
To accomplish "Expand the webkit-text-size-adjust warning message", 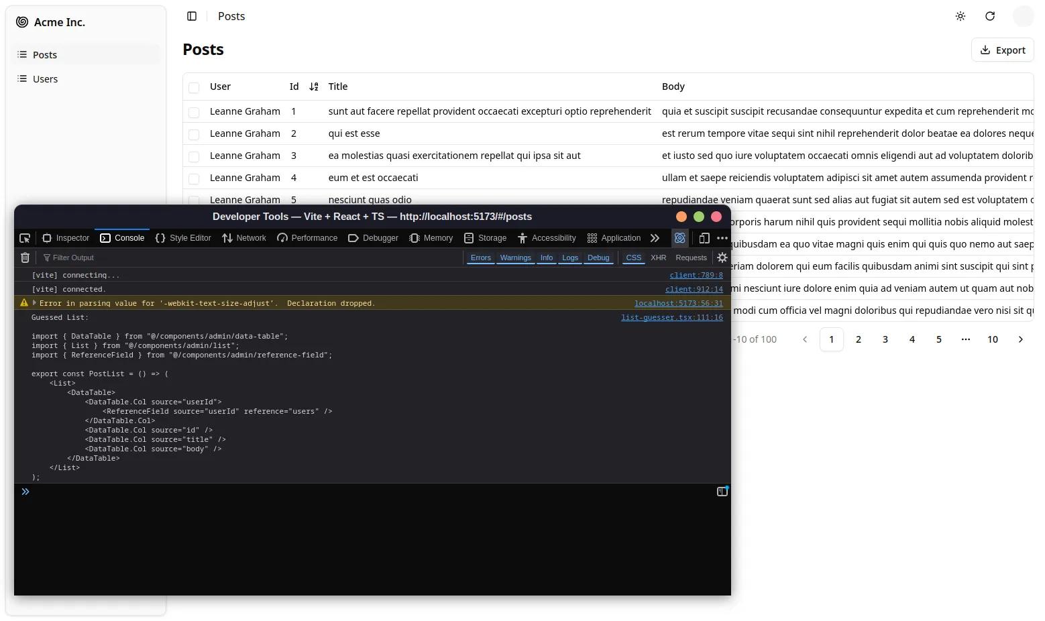I will 34,303.
